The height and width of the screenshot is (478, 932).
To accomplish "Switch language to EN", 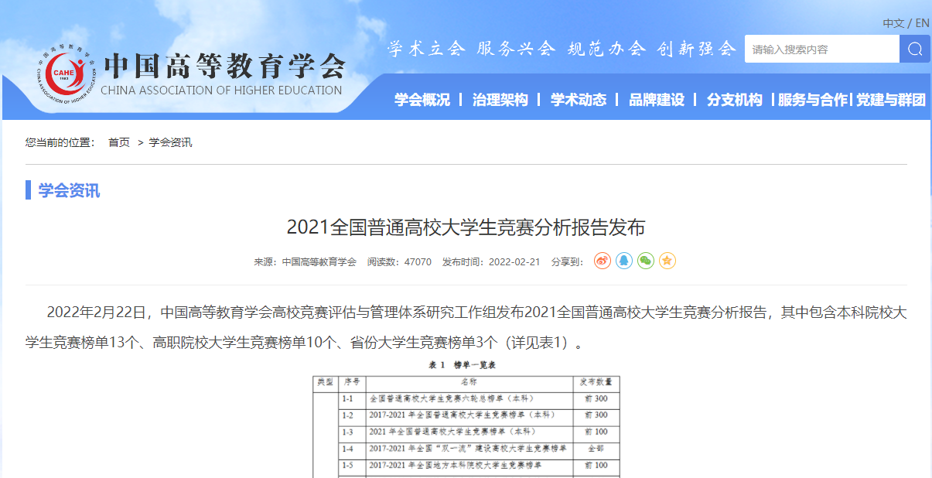I will pyautogui.click(x=922, y=23).
